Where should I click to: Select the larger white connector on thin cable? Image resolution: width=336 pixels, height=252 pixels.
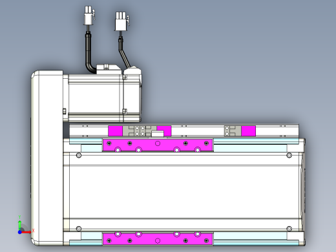[x=121, y=21]
